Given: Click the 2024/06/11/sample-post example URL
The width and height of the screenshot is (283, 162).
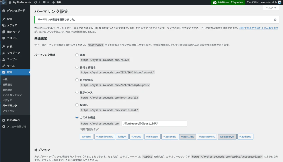Looking at the screenshot, I should [117, 72].
